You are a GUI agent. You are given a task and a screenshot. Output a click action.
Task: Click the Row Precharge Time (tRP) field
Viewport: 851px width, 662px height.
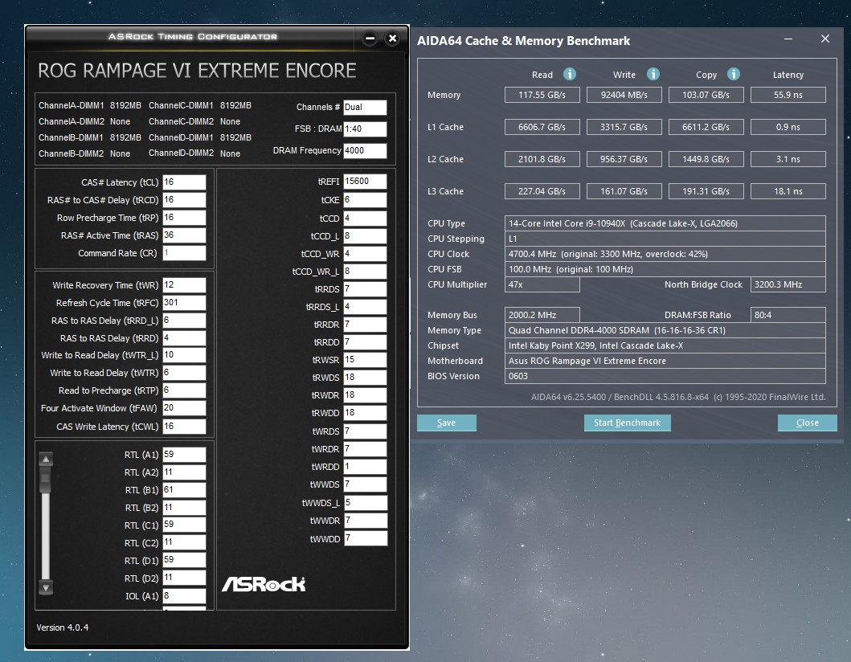coord(185,218)
